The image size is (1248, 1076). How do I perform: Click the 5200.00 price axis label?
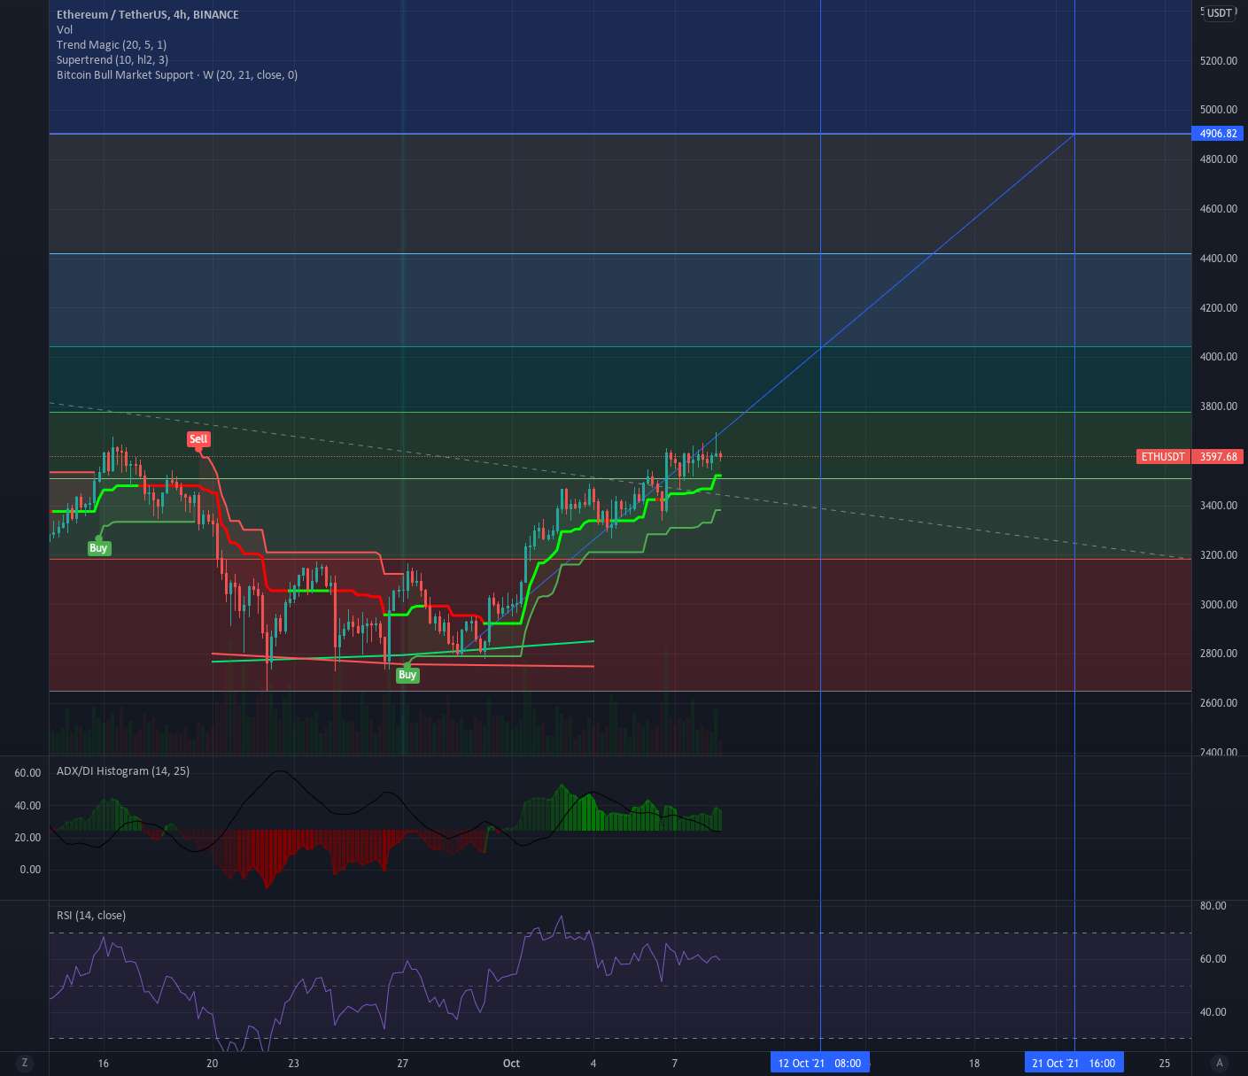click(1219, 60)
